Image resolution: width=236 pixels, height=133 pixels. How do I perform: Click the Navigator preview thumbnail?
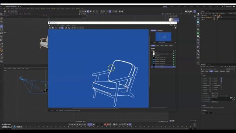pyautogui.click(x=163, y=37)
